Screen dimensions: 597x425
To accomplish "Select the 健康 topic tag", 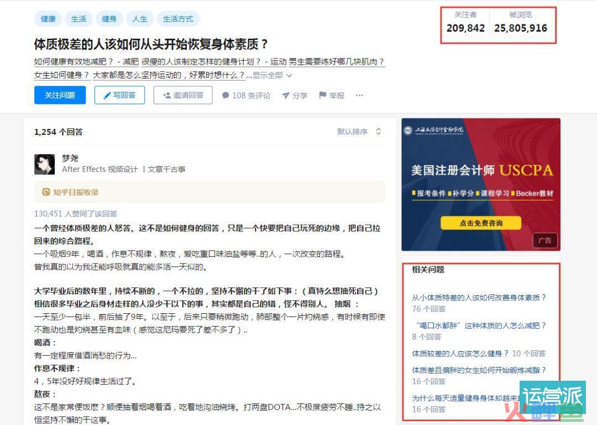I will coord(48,19).
